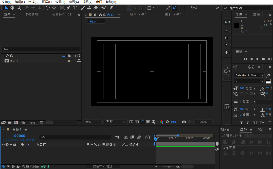Open the 动画(A) menu

74,2
